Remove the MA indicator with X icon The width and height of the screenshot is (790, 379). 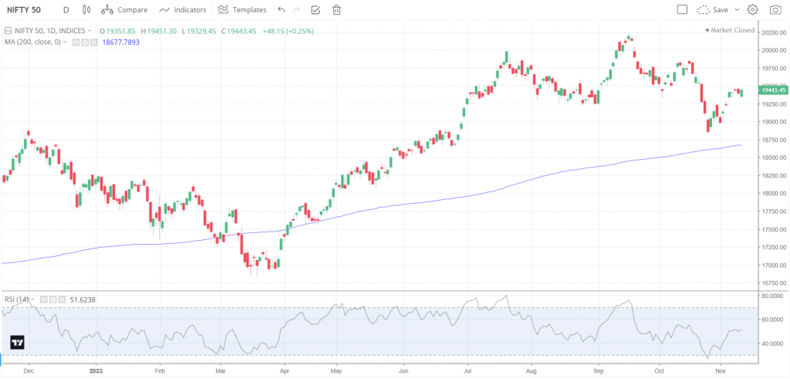click(x=93, y=42)
